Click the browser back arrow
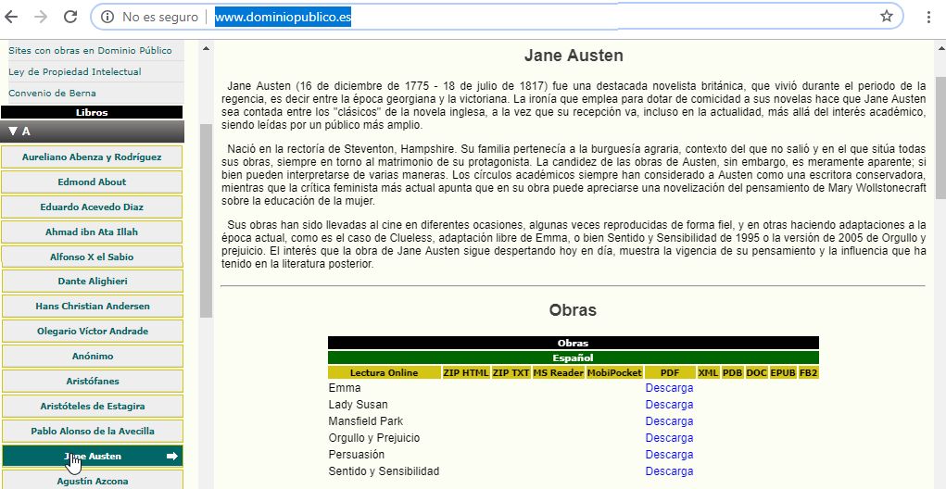Image resolution: width=946 pixels, height=489 pixels. 11,17
